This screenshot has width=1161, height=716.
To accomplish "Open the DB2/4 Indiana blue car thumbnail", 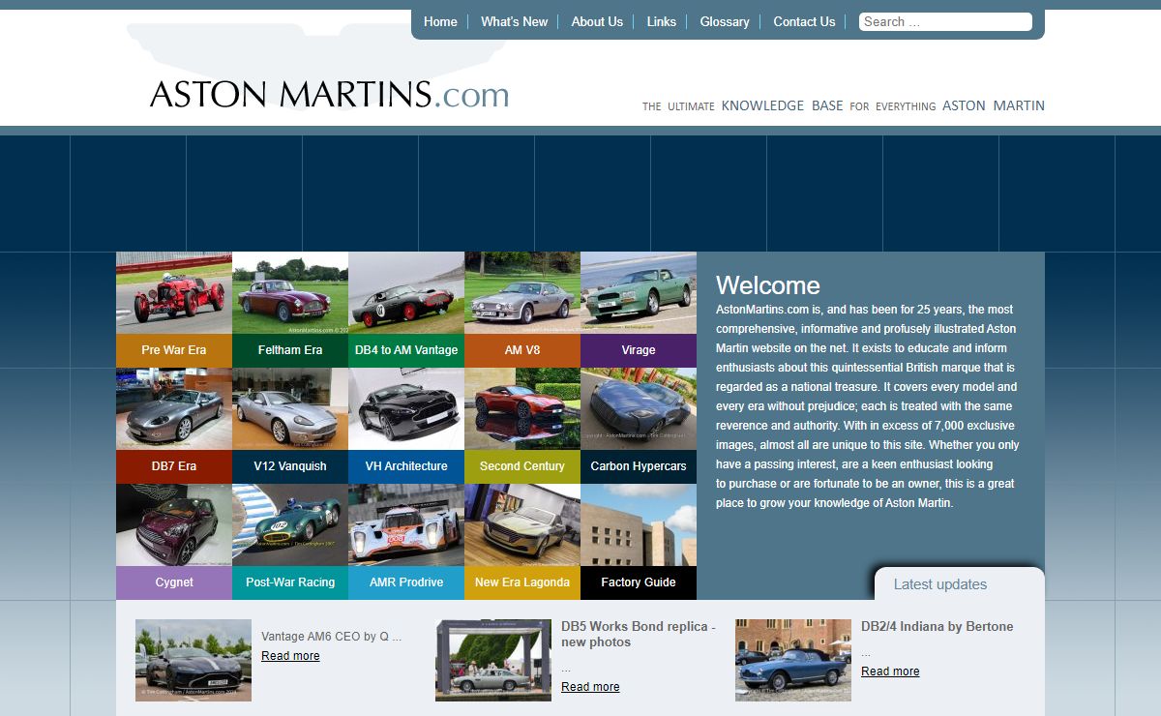I will tap(793, 660).
